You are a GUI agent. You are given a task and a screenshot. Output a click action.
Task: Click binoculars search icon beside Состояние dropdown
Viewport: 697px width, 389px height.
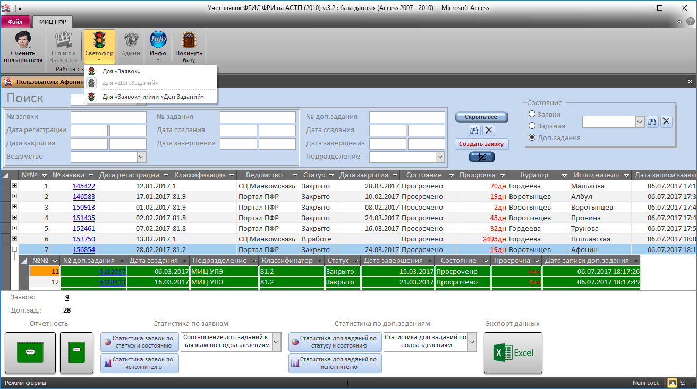point(652,122)
